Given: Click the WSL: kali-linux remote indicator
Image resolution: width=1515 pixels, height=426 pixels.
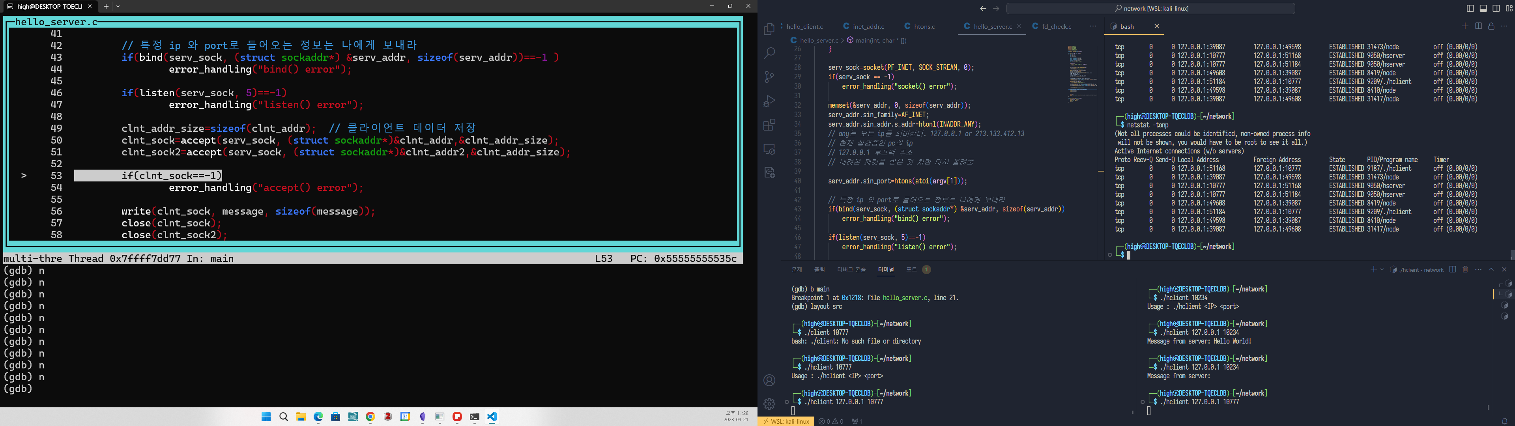Looking at the screenshot, I should pyautogui.click(x=786, y=421).
